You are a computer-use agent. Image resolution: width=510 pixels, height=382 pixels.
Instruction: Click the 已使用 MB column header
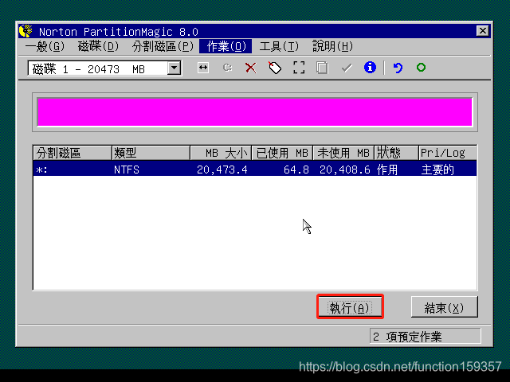click(x=282, y=153)
